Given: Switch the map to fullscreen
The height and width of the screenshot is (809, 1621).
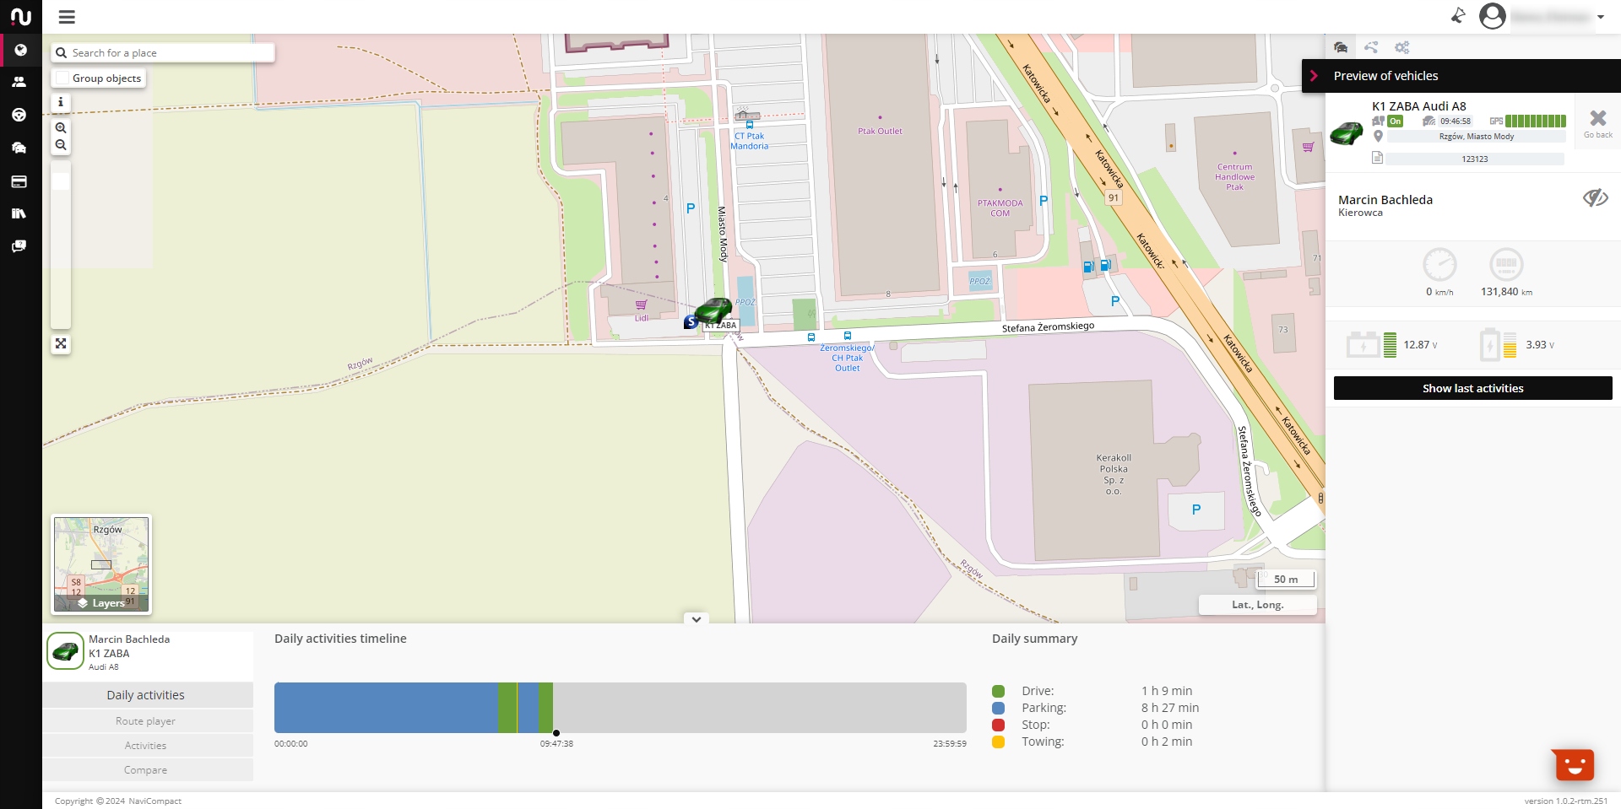Looking at the screenshot, I should click(61, 343).
